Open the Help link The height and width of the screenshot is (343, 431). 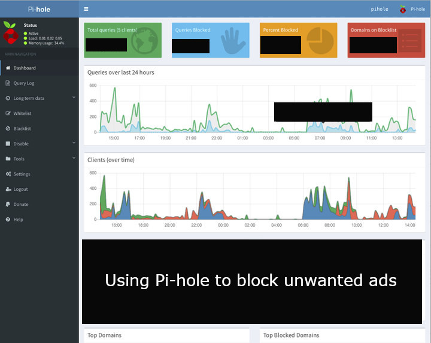(x=40, y=219)
